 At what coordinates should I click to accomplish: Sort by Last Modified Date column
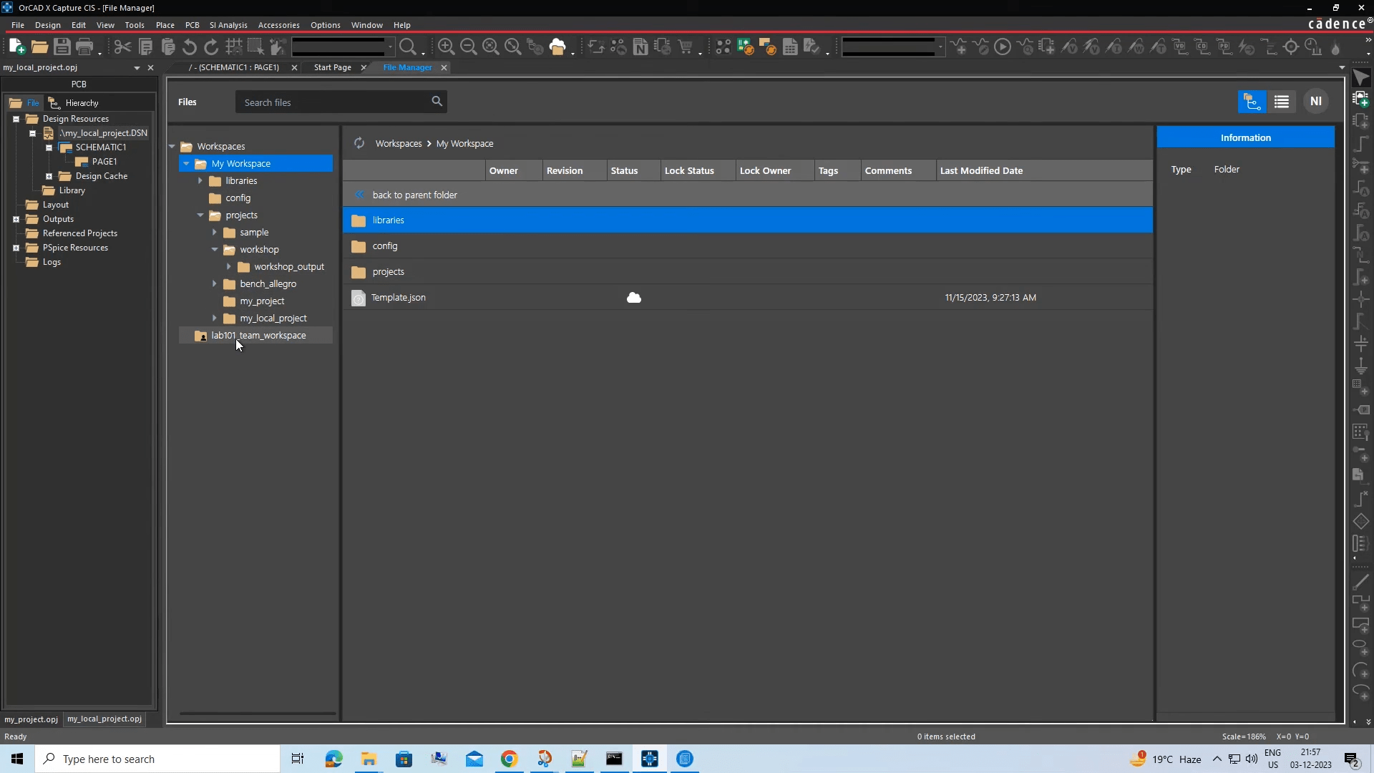[981, 170]
